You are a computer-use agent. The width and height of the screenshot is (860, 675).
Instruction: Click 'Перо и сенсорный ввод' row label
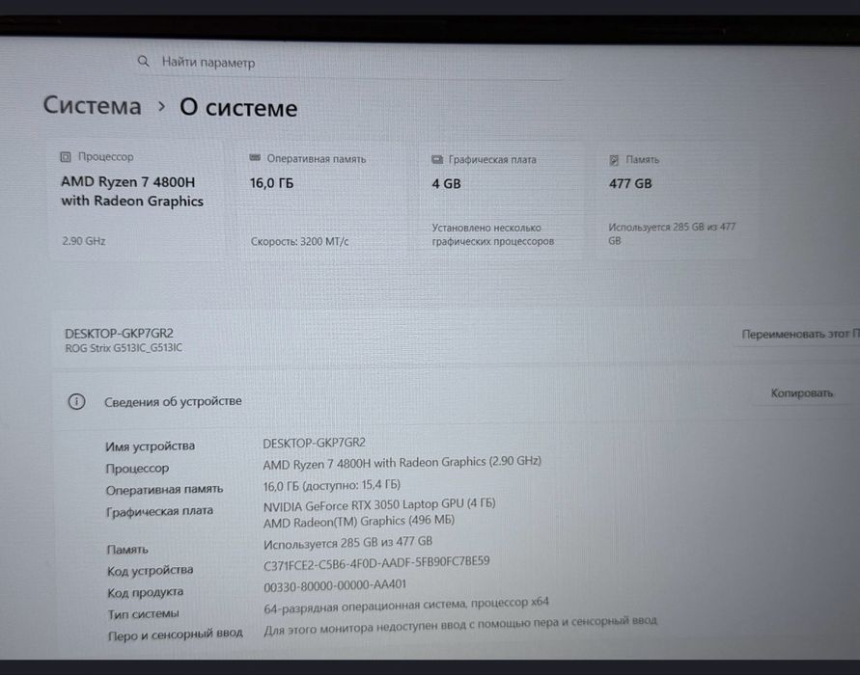176,634
